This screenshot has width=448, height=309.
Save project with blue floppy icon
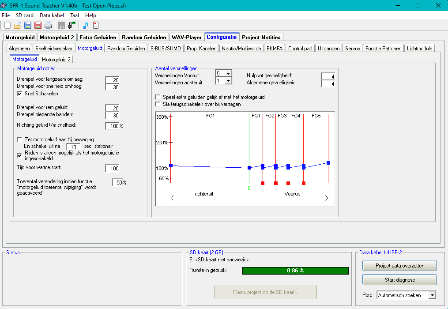pyautogui.click(x=28, y=25)
